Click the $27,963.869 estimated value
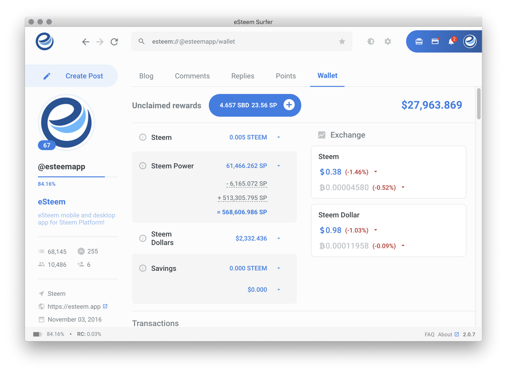The width and height of the screenshot is (507, 374). [x=432, y=105]
